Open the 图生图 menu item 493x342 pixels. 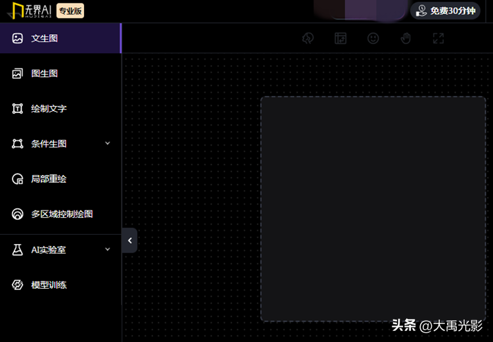[60, 74]
